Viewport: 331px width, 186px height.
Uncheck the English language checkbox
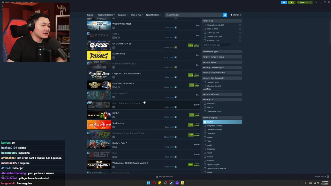pyautogui.click(x=205, y=122)
